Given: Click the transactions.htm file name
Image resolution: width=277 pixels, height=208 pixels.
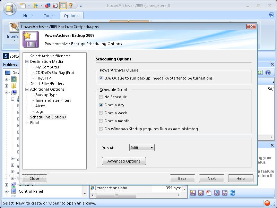Looking at the screenshot, I should click(x=112, y=188).
